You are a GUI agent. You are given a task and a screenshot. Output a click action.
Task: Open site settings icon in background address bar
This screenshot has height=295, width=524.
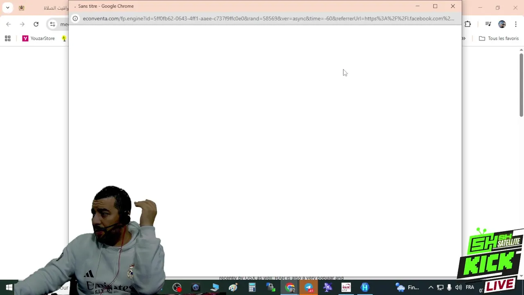point(52,24)
